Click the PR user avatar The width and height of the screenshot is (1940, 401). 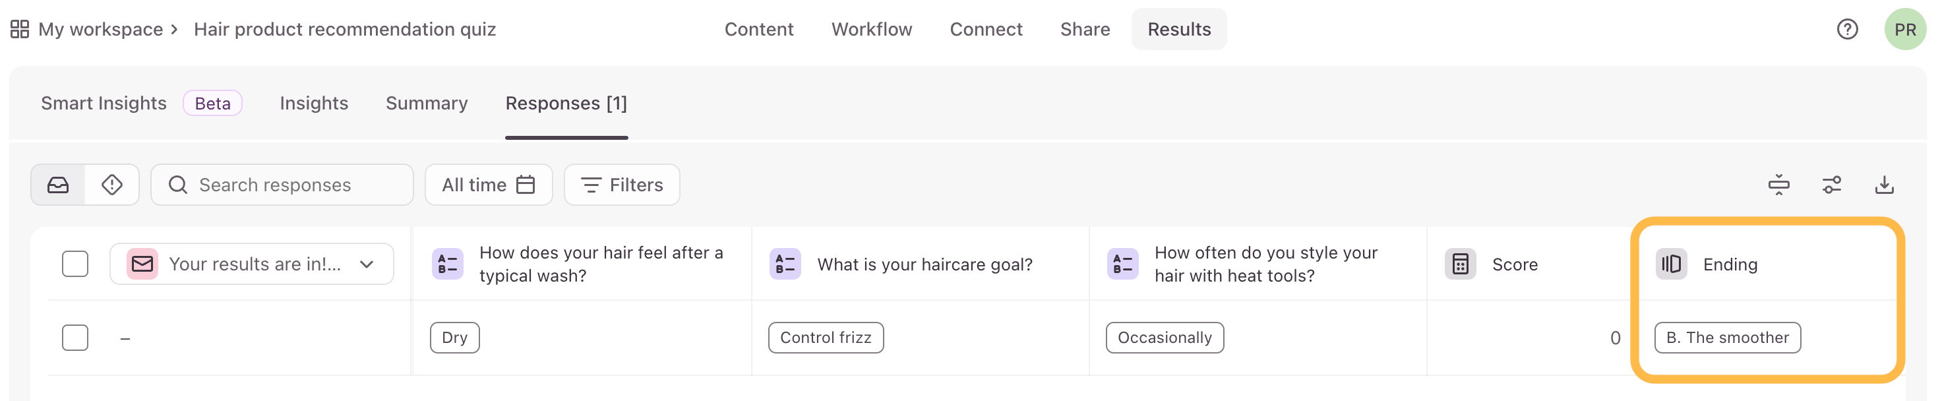click(x=1904, y=30)
